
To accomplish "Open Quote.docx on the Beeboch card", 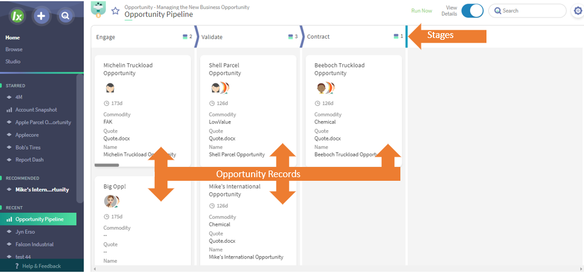I will [328, 139].
